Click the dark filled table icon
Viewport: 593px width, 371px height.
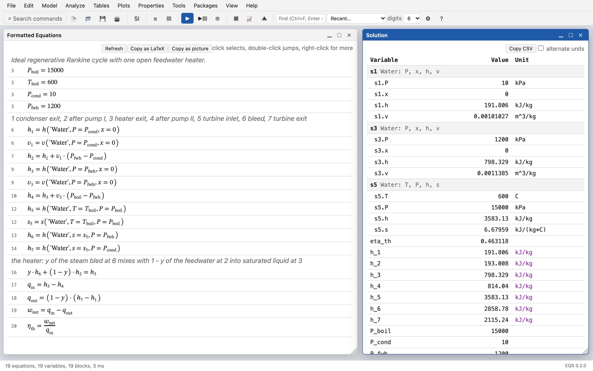[236, 19]
